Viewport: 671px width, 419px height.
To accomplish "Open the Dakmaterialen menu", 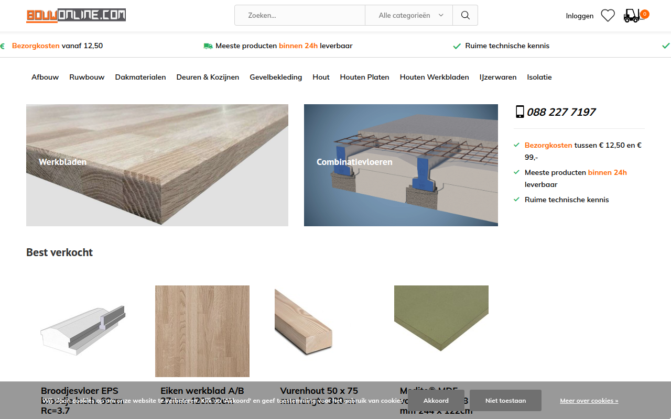I will coord(140,77).
